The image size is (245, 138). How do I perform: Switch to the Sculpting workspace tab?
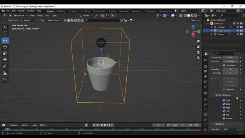tap(73, 11)
